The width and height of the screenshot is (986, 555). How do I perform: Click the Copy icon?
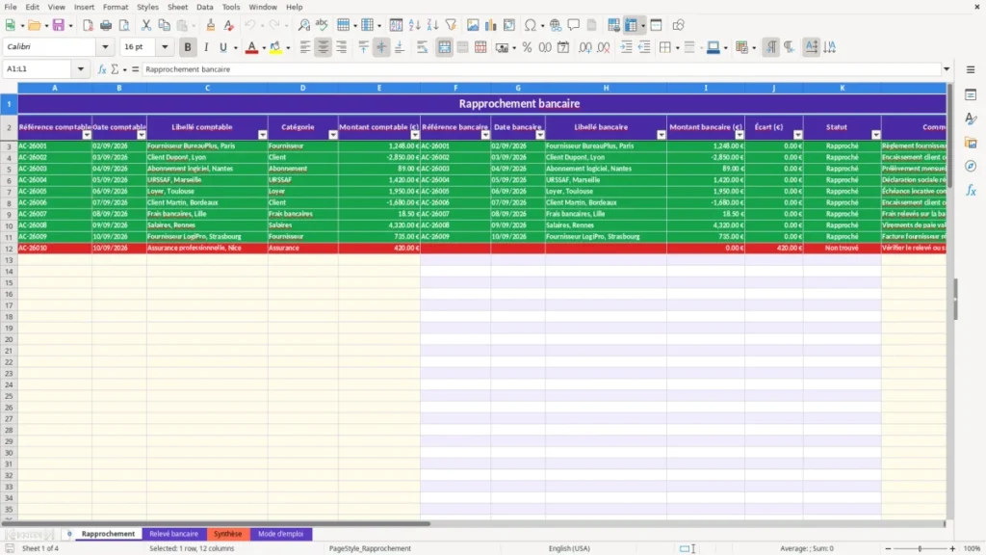click(164, 25)
